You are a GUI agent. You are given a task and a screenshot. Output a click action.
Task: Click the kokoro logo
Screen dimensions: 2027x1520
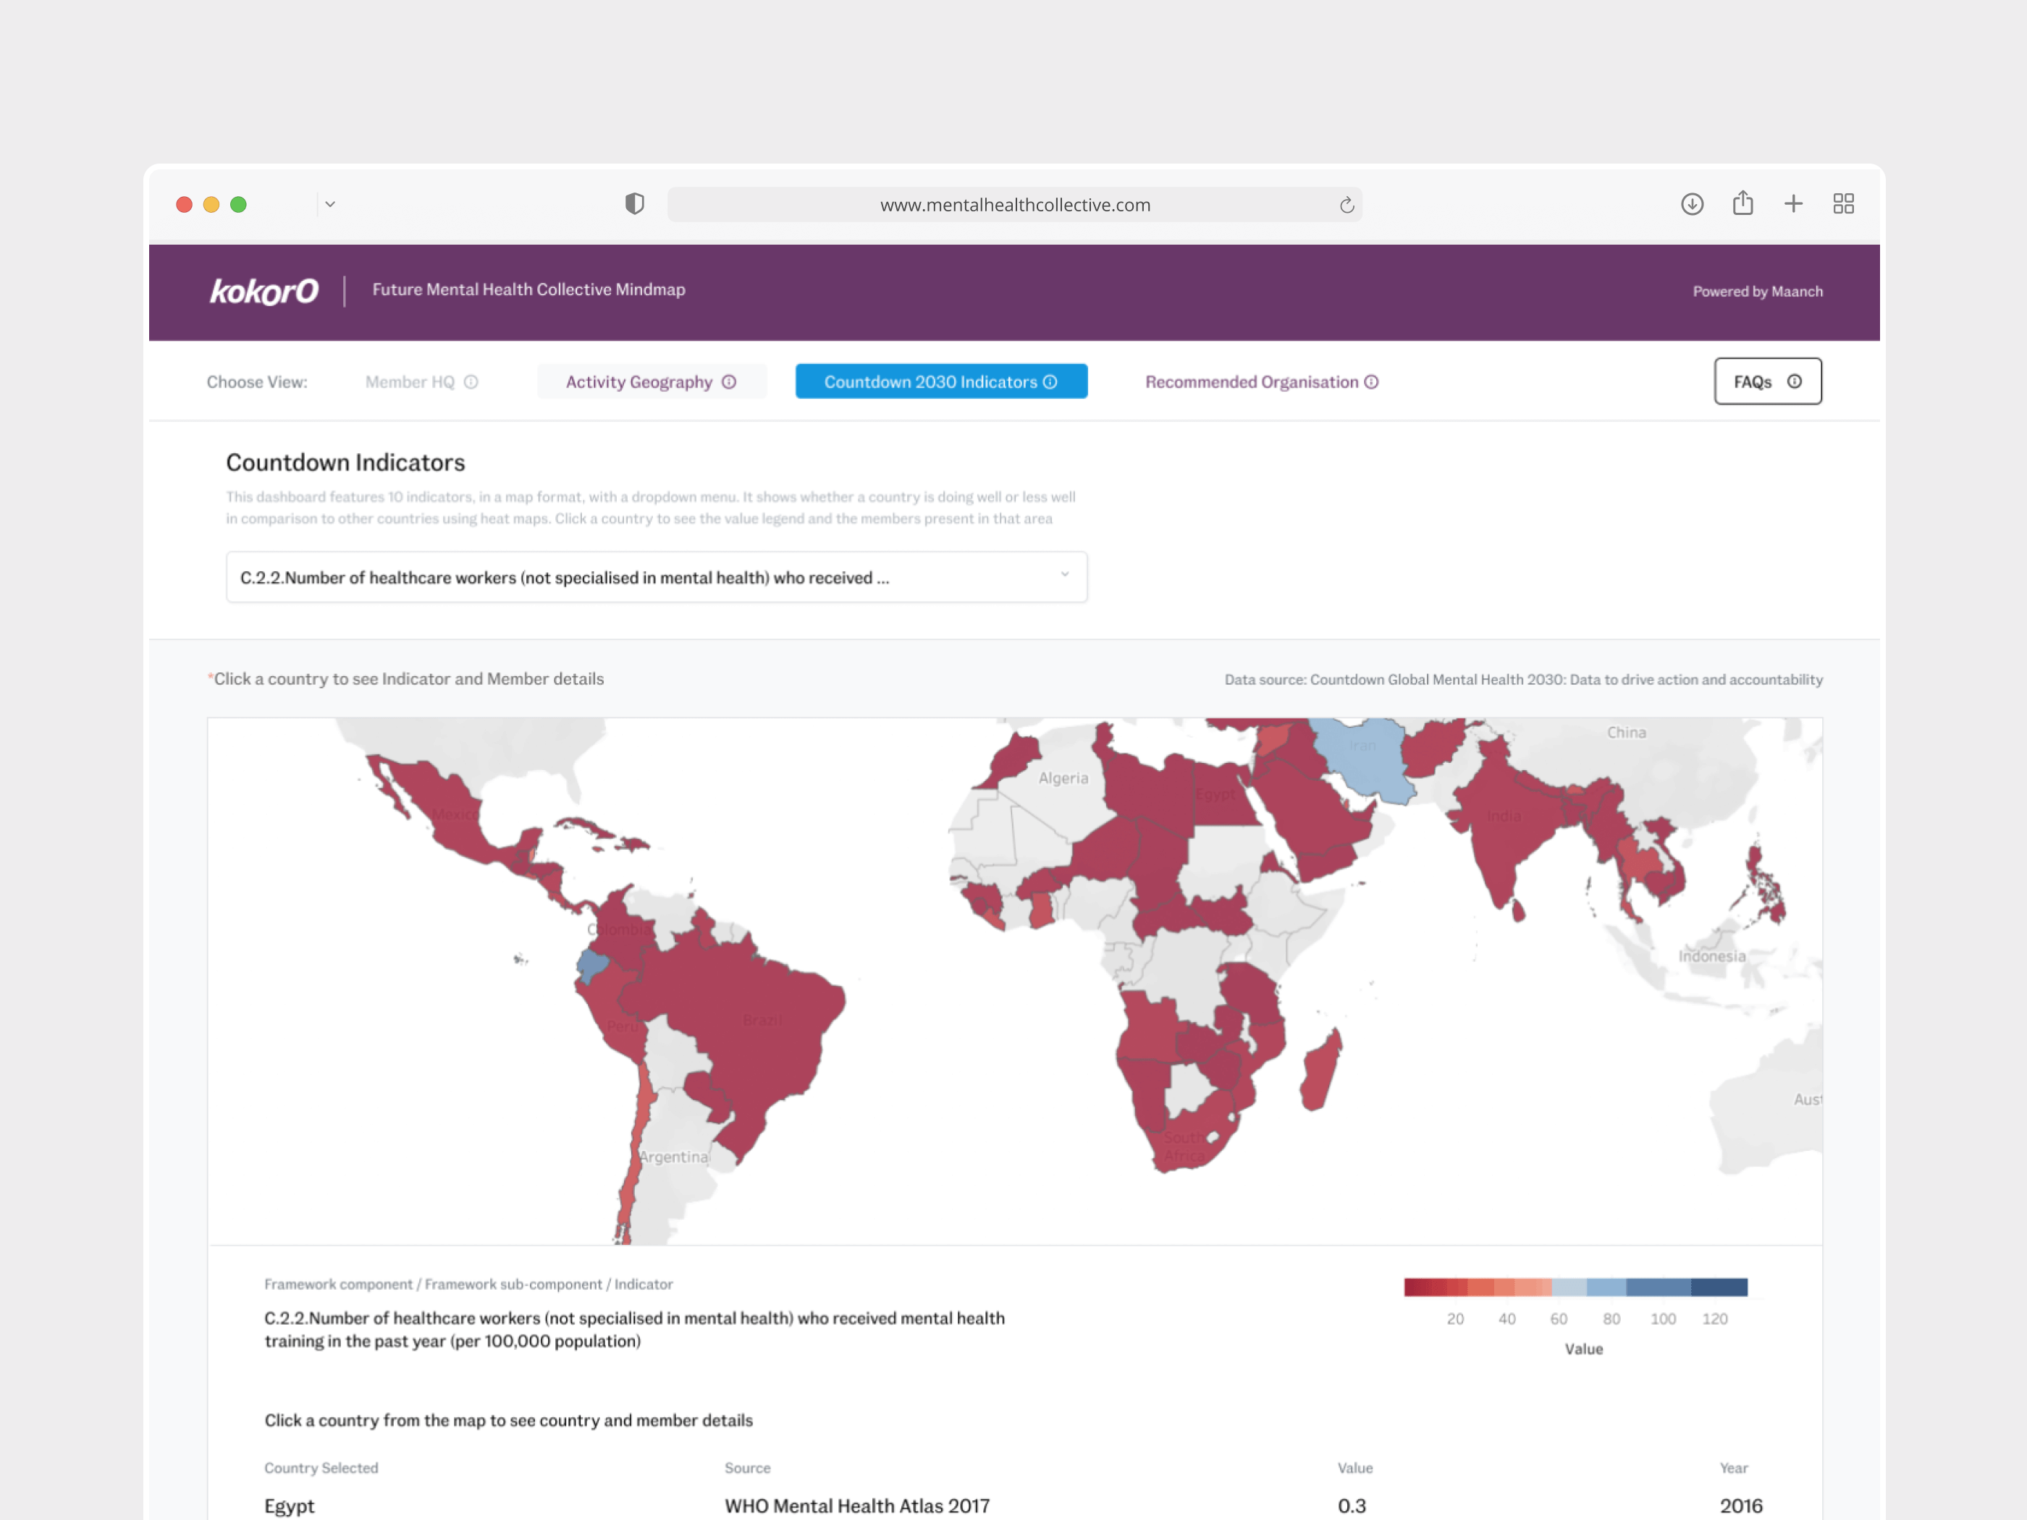pyautogui.click(x=264, y=290)
